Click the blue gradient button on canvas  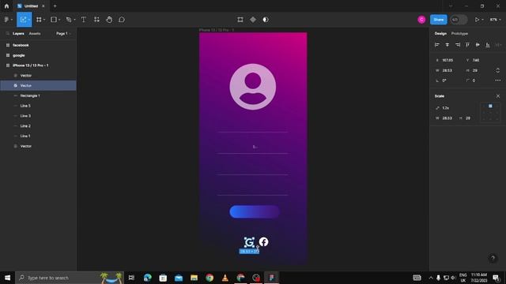(255, 212)
